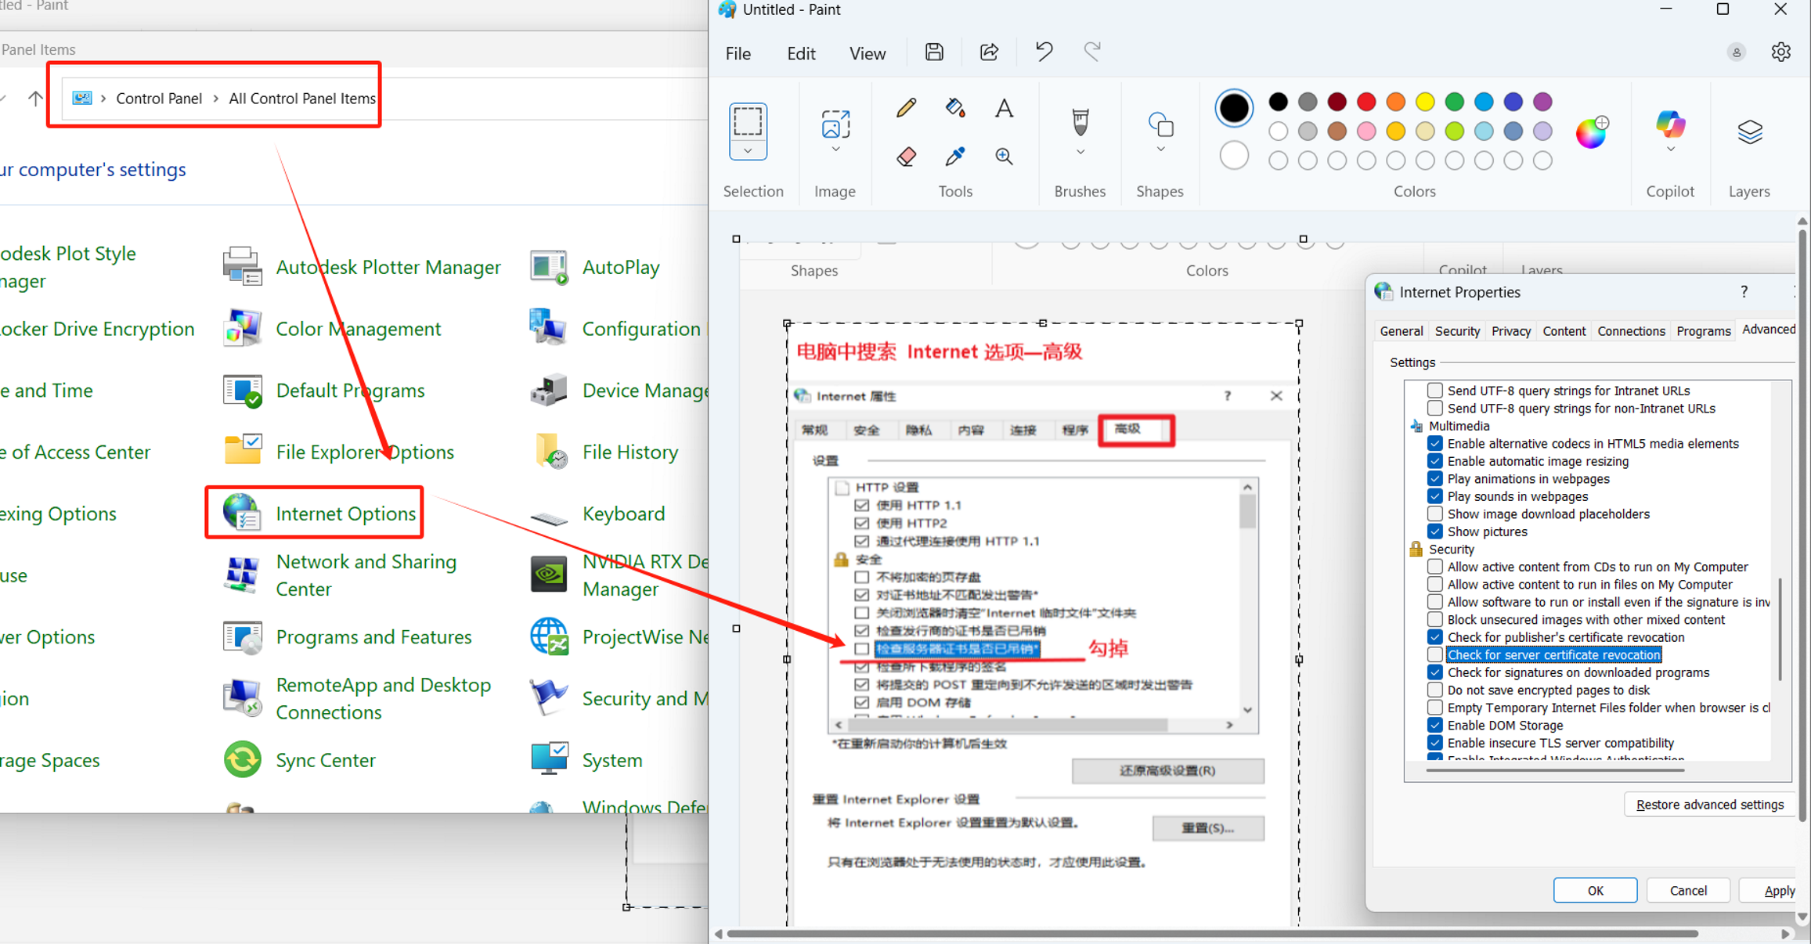Click the Undo arrow icon
The height and width of the screenshot is (944, 1811).
[x=1044, y=52]
